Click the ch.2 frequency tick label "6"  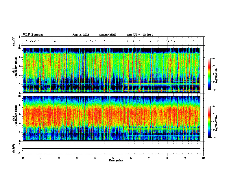pyautogui.click(x=20, y=114)
